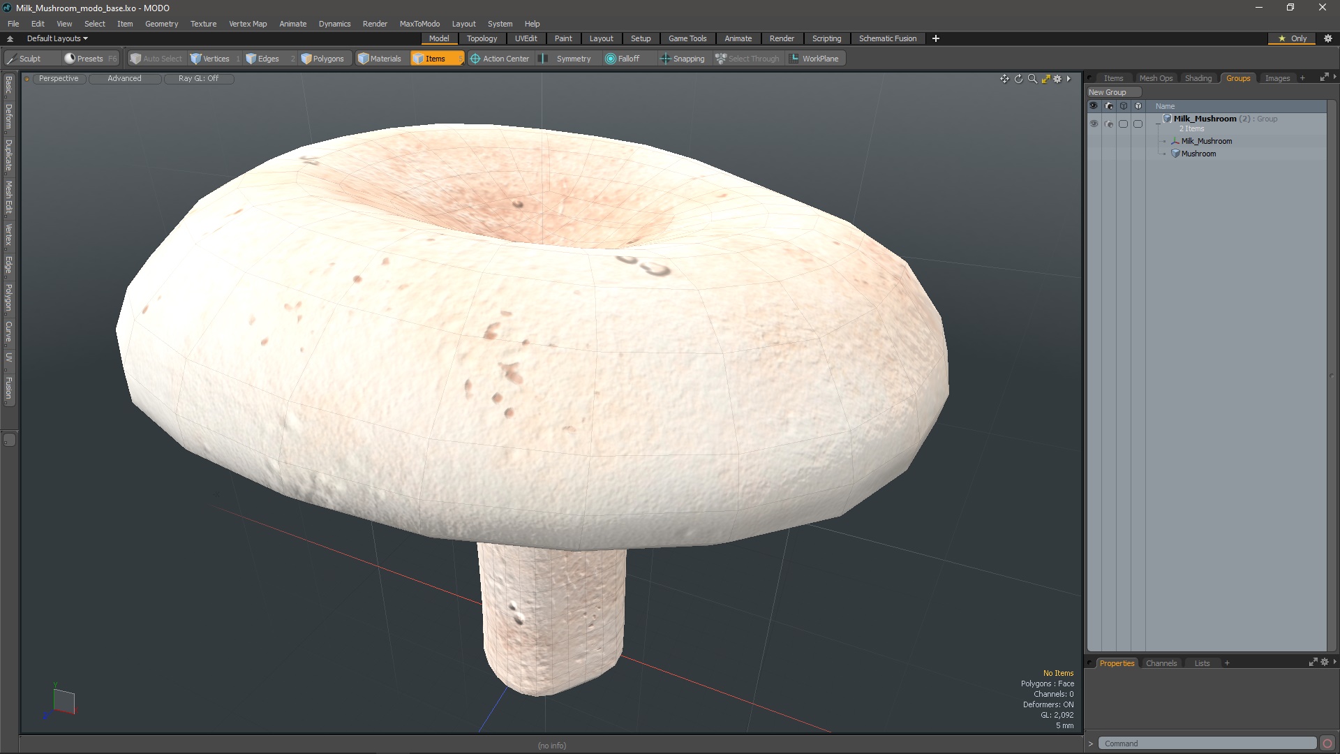The width and height of the screenshot is (1340, 754).
Task: Switch to the Paint layout tab
Action: coord(563,38)
